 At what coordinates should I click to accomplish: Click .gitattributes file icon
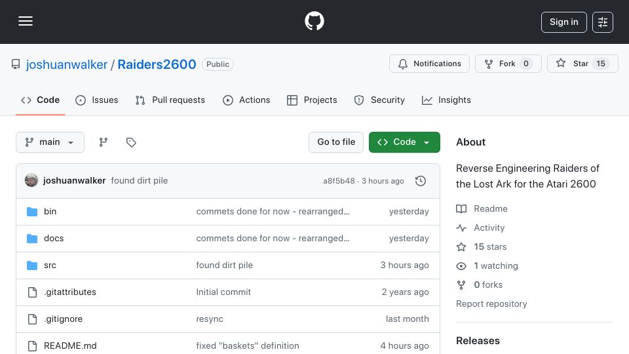pyautogui.click(x=32, y=292)
